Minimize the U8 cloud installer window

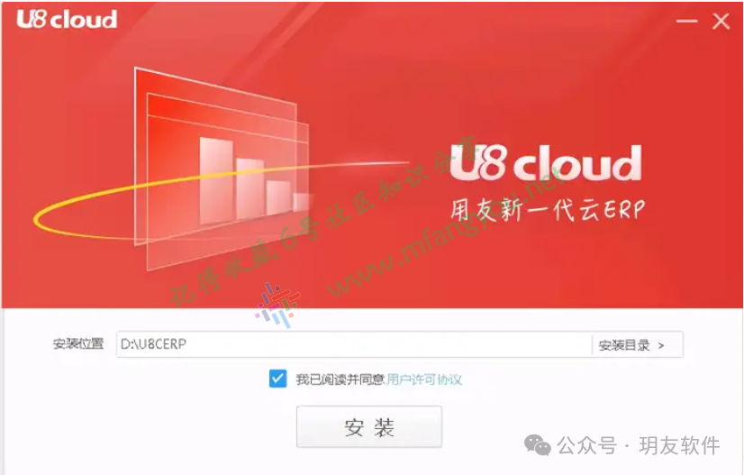click(x=686, y=22)
